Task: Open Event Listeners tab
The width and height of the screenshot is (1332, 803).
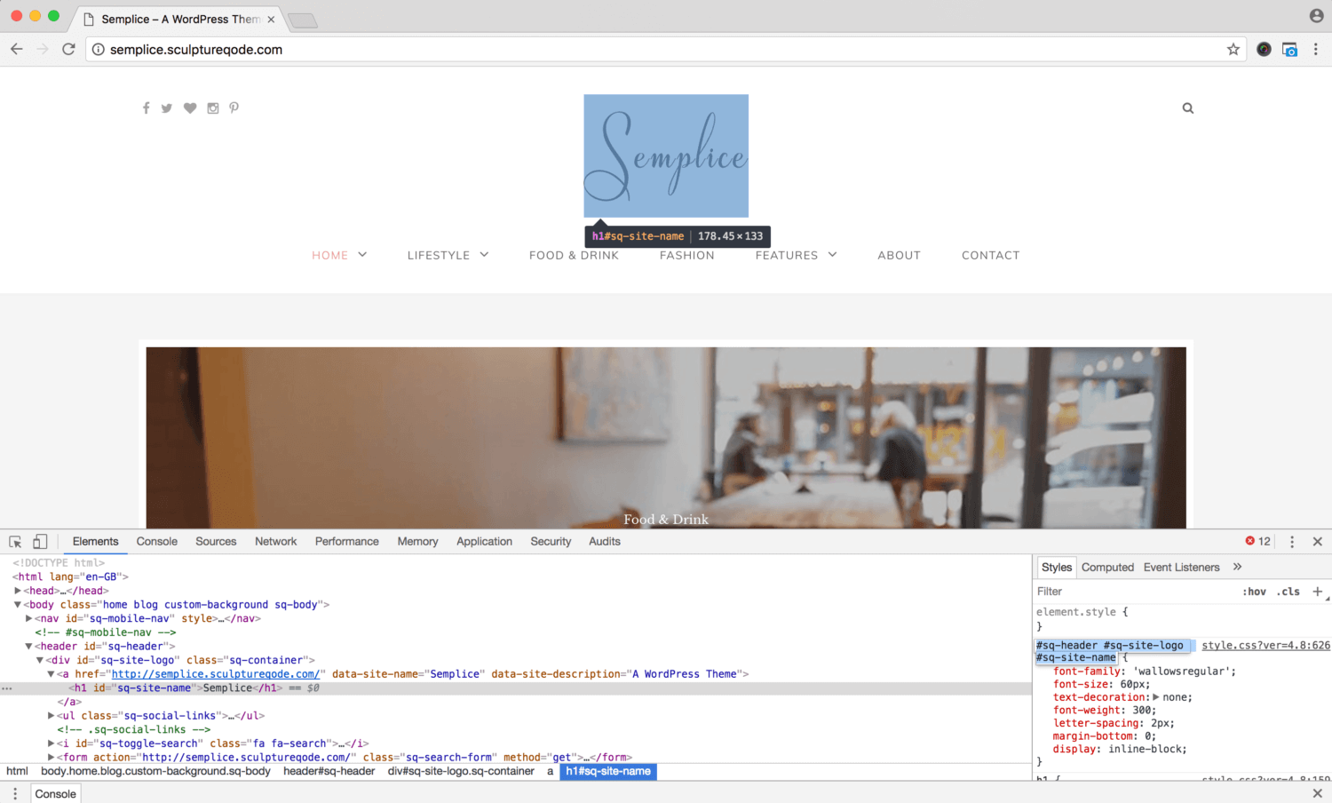Action: pos(1182,567)
